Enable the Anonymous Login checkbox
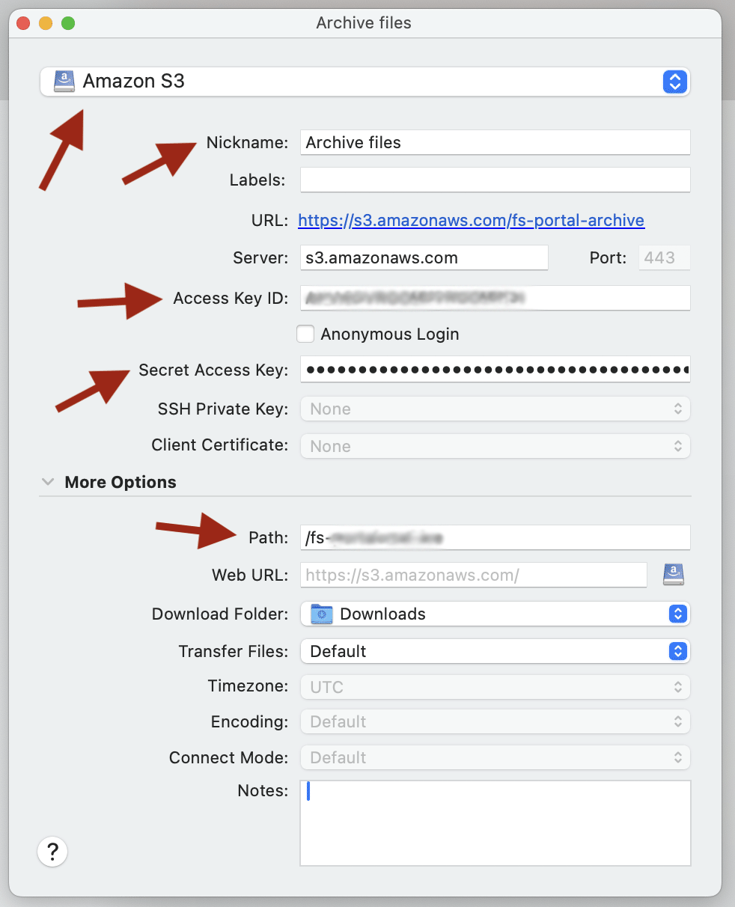 305,335
